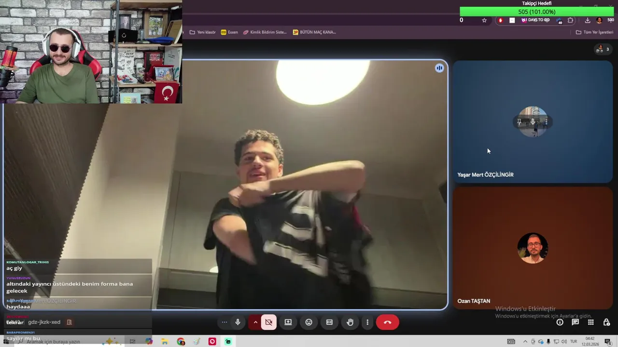The image size is (618, 347).
Task: Select Ozan TAŞTAN participant tile
Action: pyautogui.click(x=533, y=248)
